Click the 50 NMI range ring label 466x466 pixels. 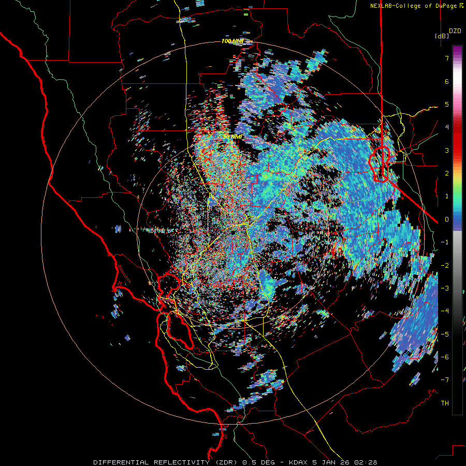tap(232, 137)
